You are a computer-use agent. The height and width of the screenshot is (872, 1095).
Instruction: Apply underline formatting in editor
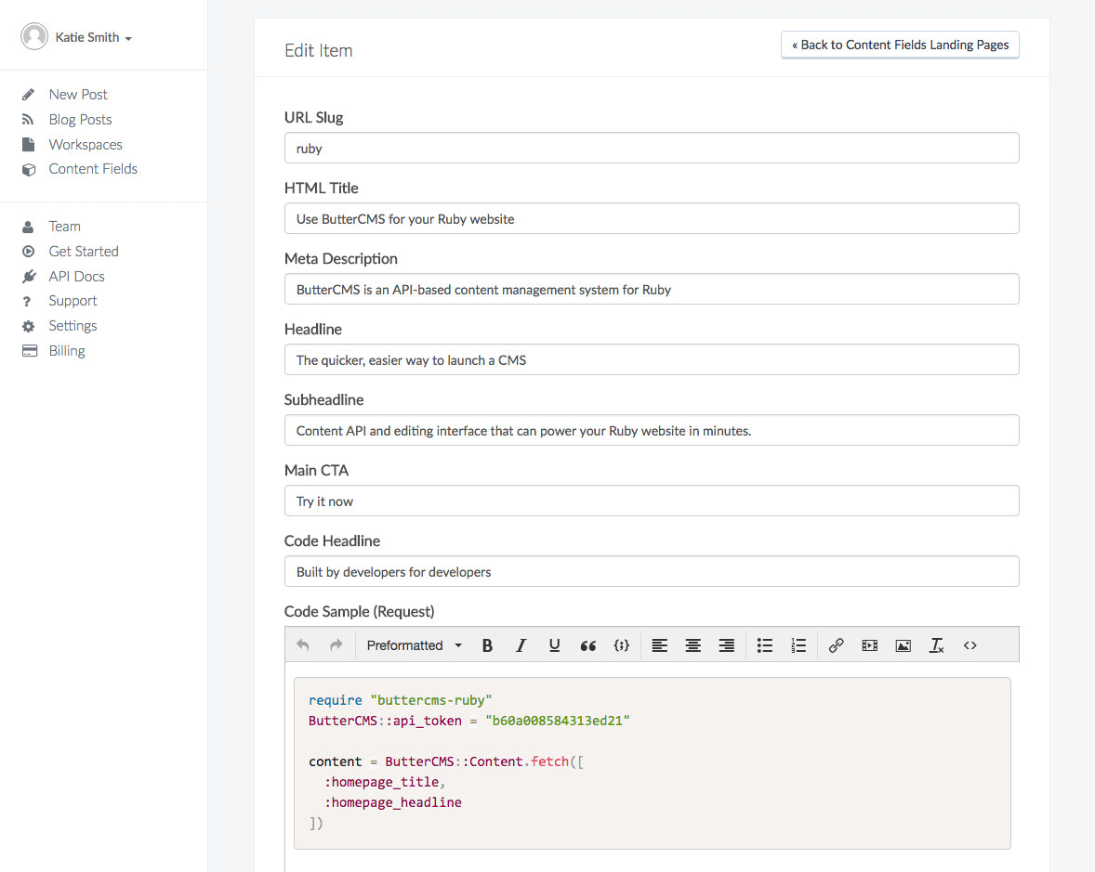point(554,645)
